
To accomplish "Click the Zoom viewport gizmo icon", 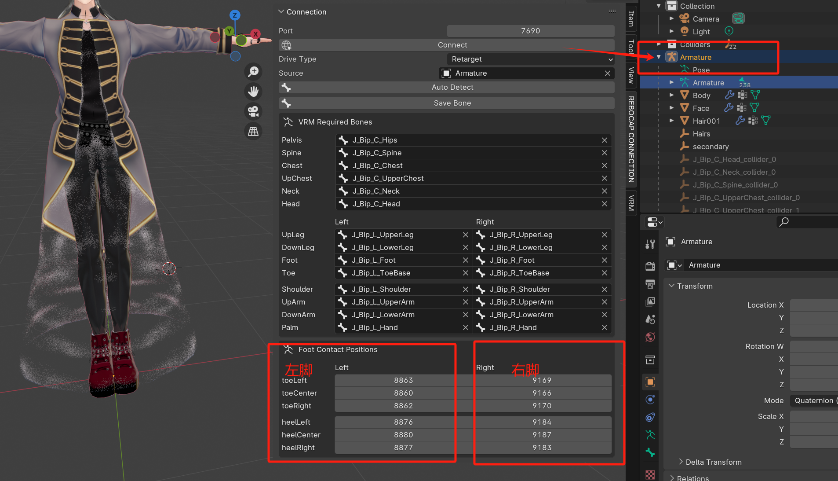I will coord(253,71).
